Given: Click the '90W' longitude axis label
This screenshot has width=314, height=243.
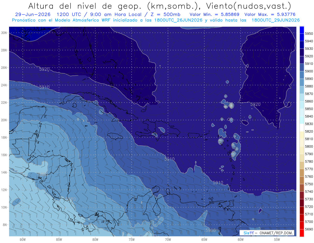Looking at the screenshot, I should pos(23,240).
